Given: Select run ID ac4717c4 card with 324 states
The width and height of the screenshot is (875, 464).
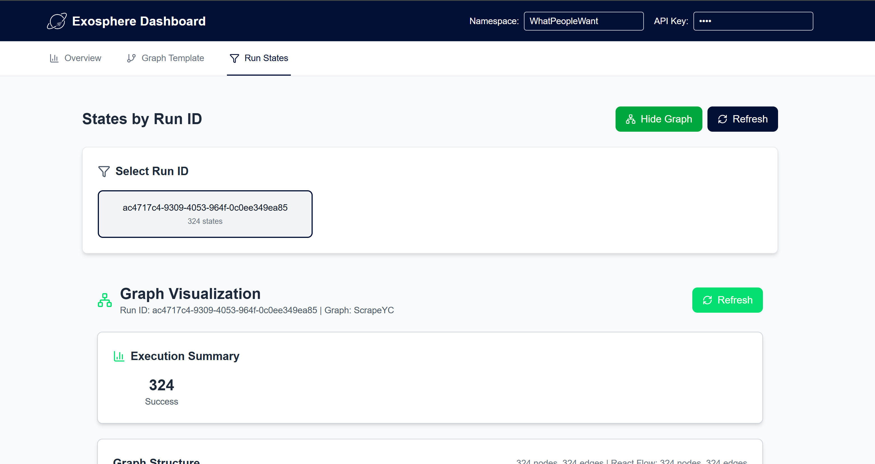Looking at the screenshot, I should 205,214.
